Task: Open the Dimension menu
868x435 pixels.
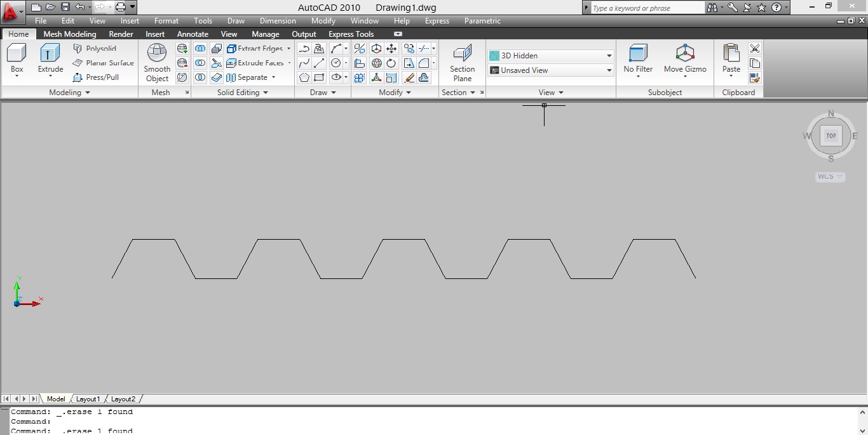Action: pos(278,21)
